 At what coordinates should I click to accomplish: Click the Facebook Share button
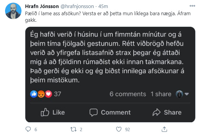167,112
